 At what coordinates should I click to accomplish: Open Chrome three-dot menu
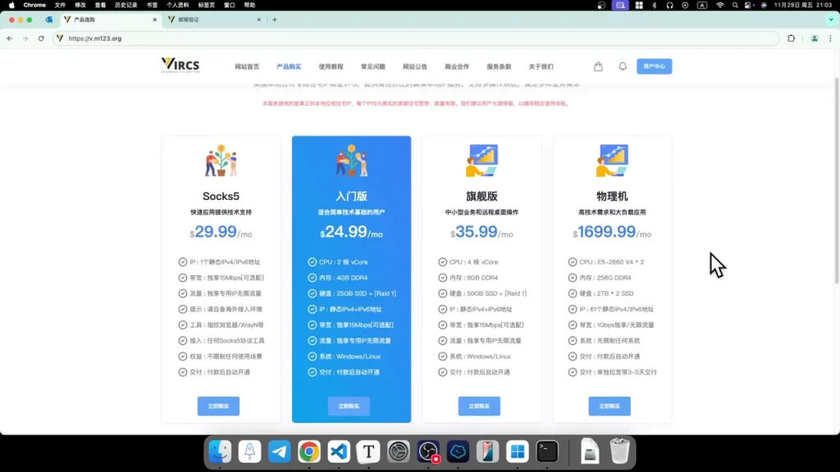(830, 39)
